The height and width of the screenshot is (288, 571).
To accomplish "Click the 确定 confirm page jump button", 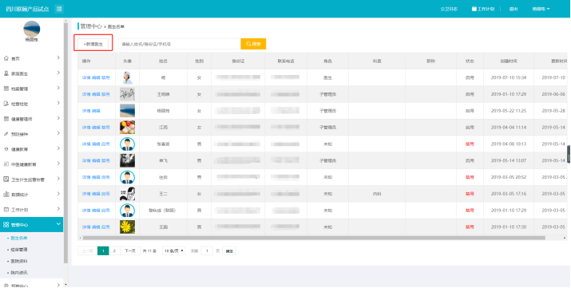I will pyautogui.click(x=229, y=251).
